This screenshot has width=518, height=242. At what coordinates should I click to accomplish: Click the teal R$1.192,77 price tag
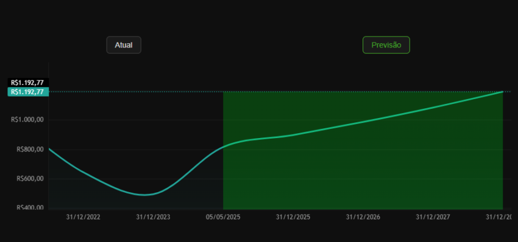pyautogui.click(x=28, y=92)
